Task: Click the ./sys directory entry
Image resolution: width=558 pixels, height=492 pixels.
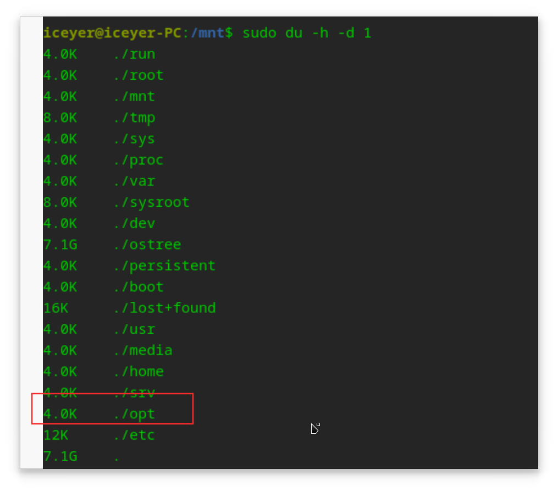Action: 134,139
